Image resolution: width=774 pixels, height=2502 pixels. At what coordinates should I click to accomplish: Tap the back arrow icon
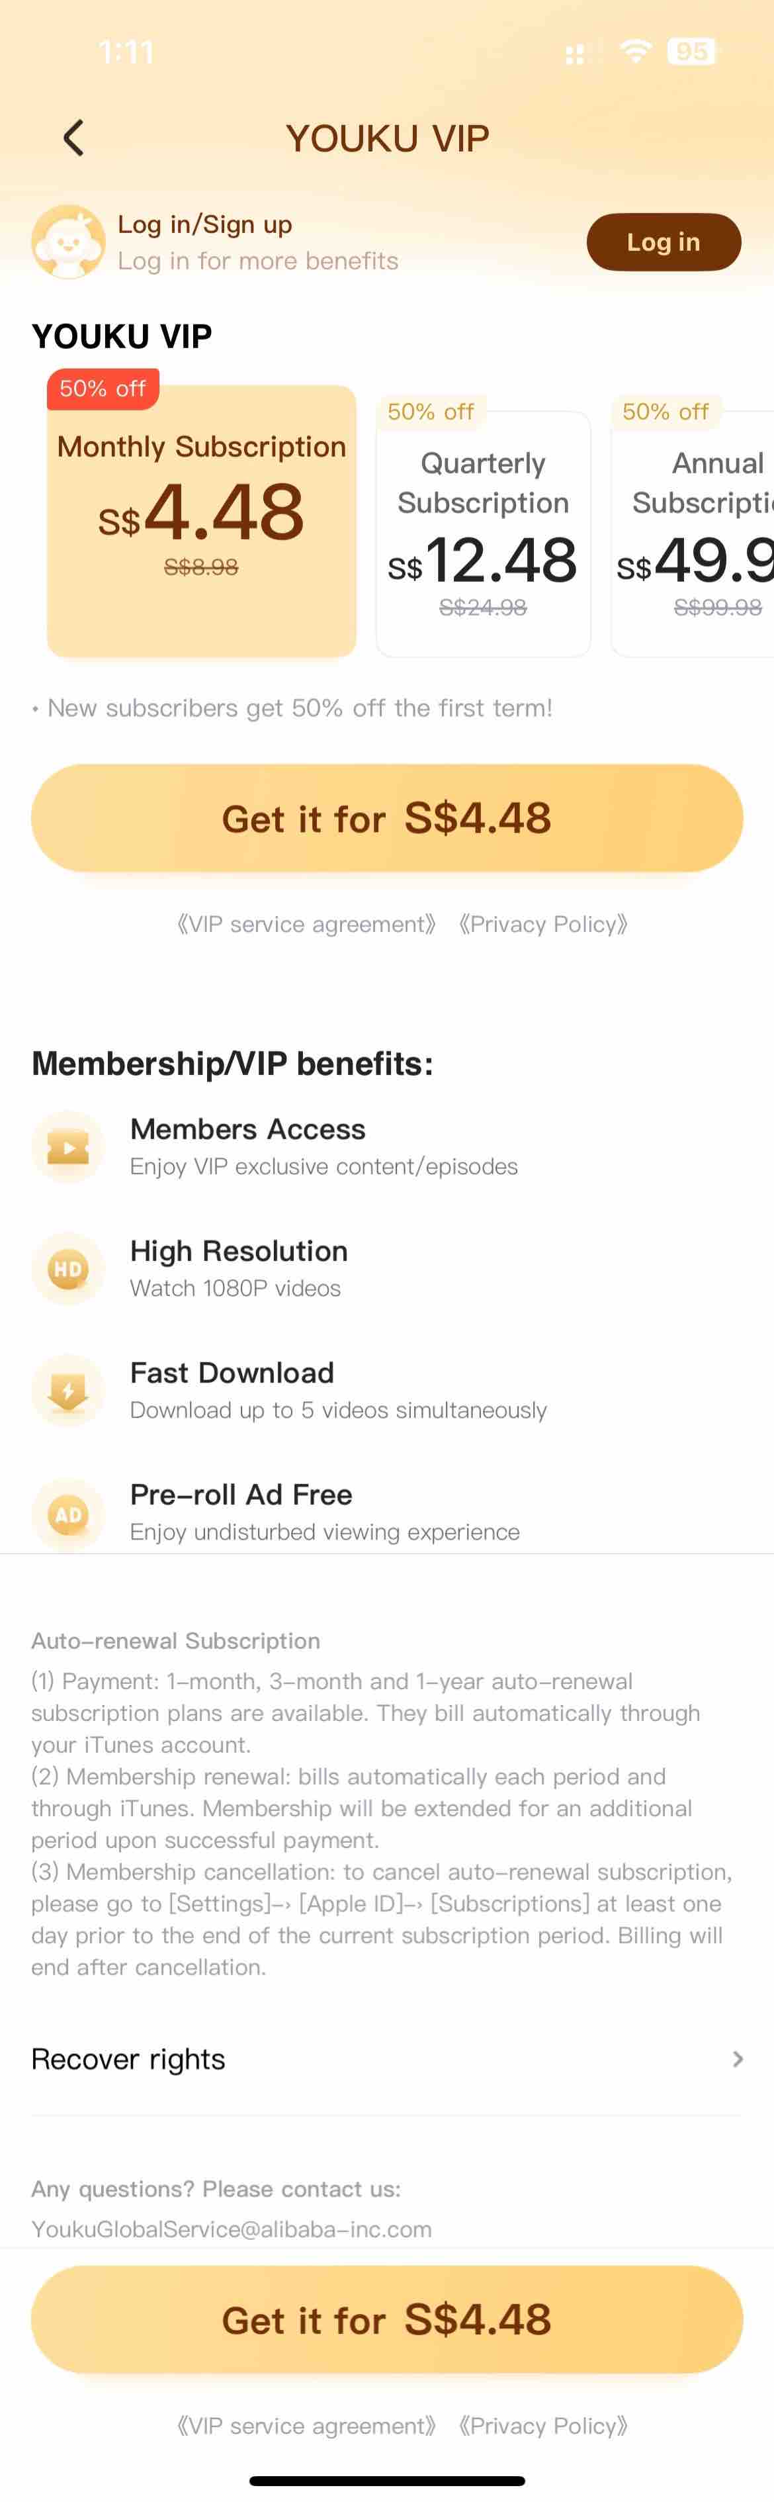point(74,138)
